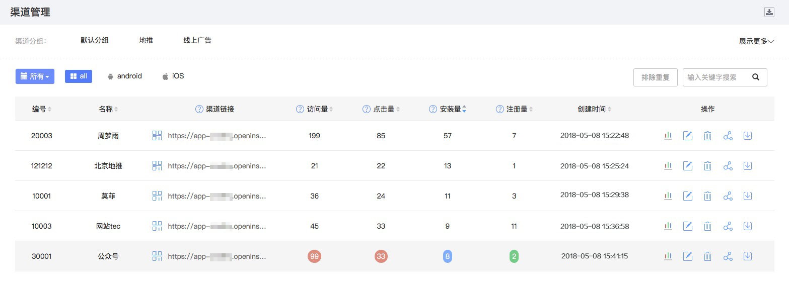
Task: Click the download icon in page header
Action: tap(769, 12)
